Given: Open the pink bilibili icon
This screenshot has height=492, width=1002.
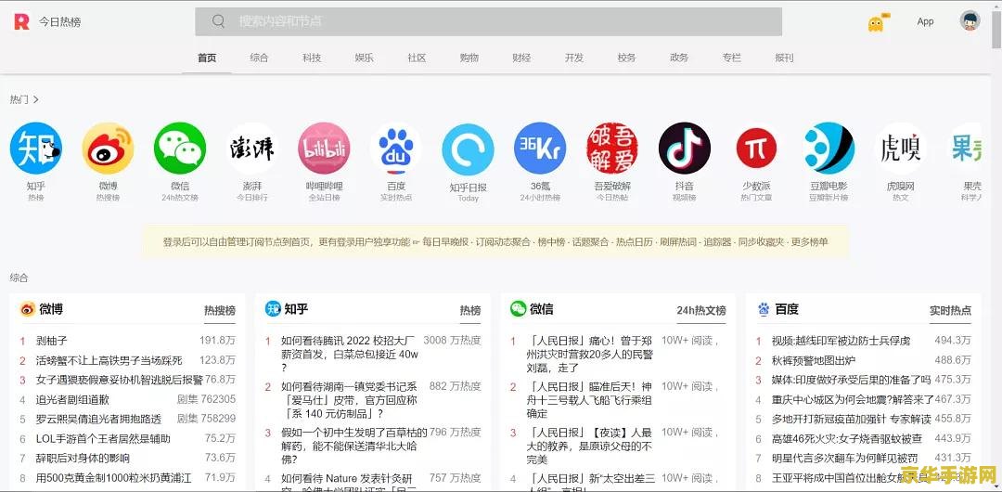Looking at the screenshot, I should point(324,149).
